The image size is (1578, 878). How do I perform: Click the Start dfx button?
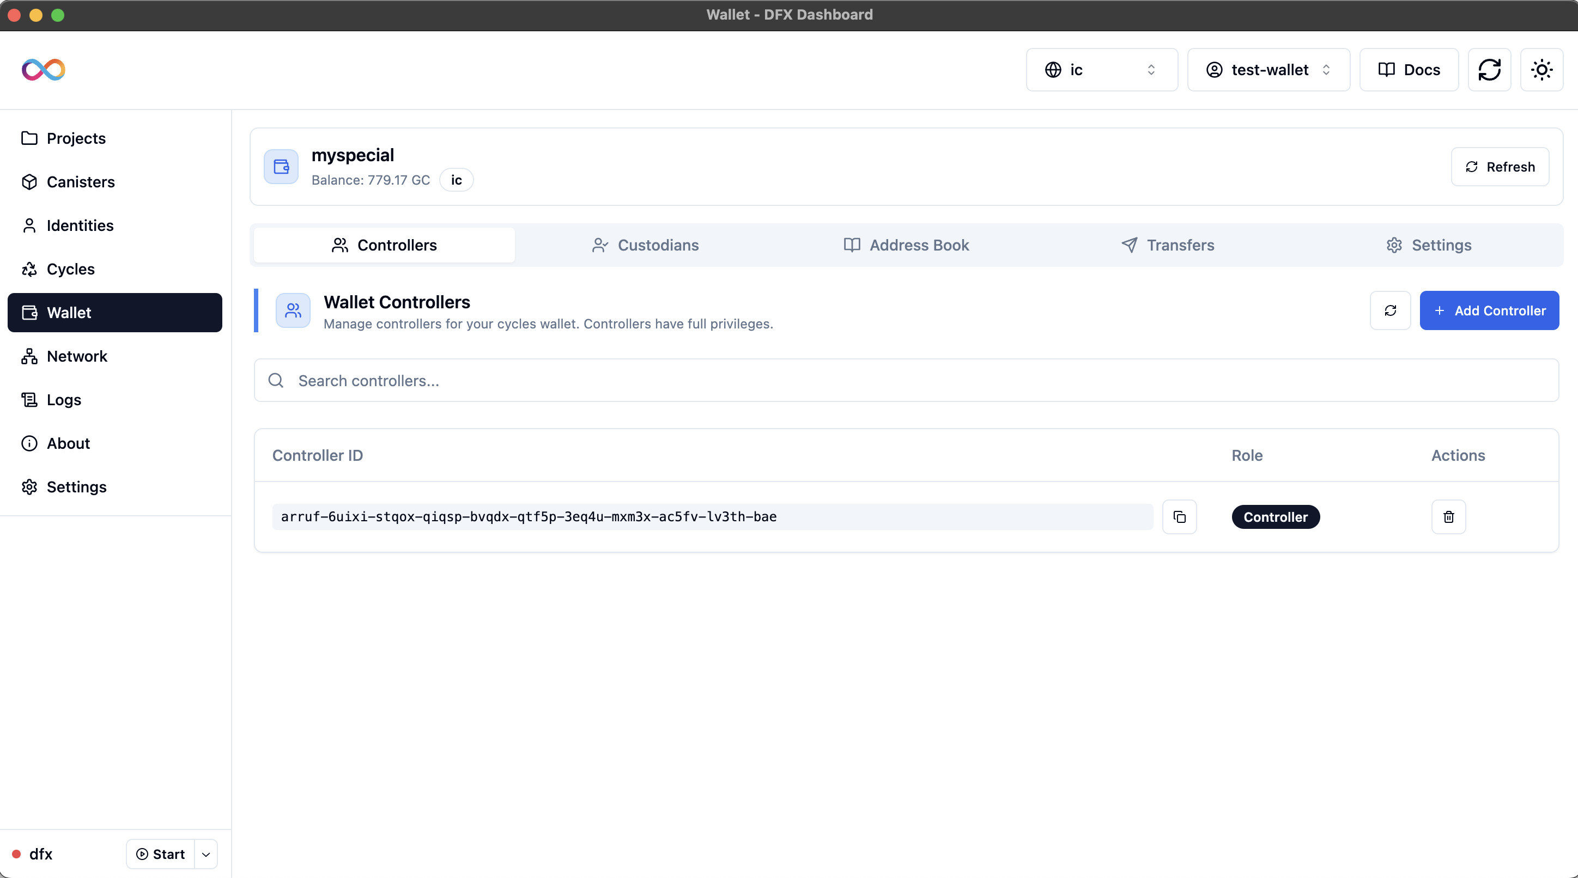click(x=161, y=854)
